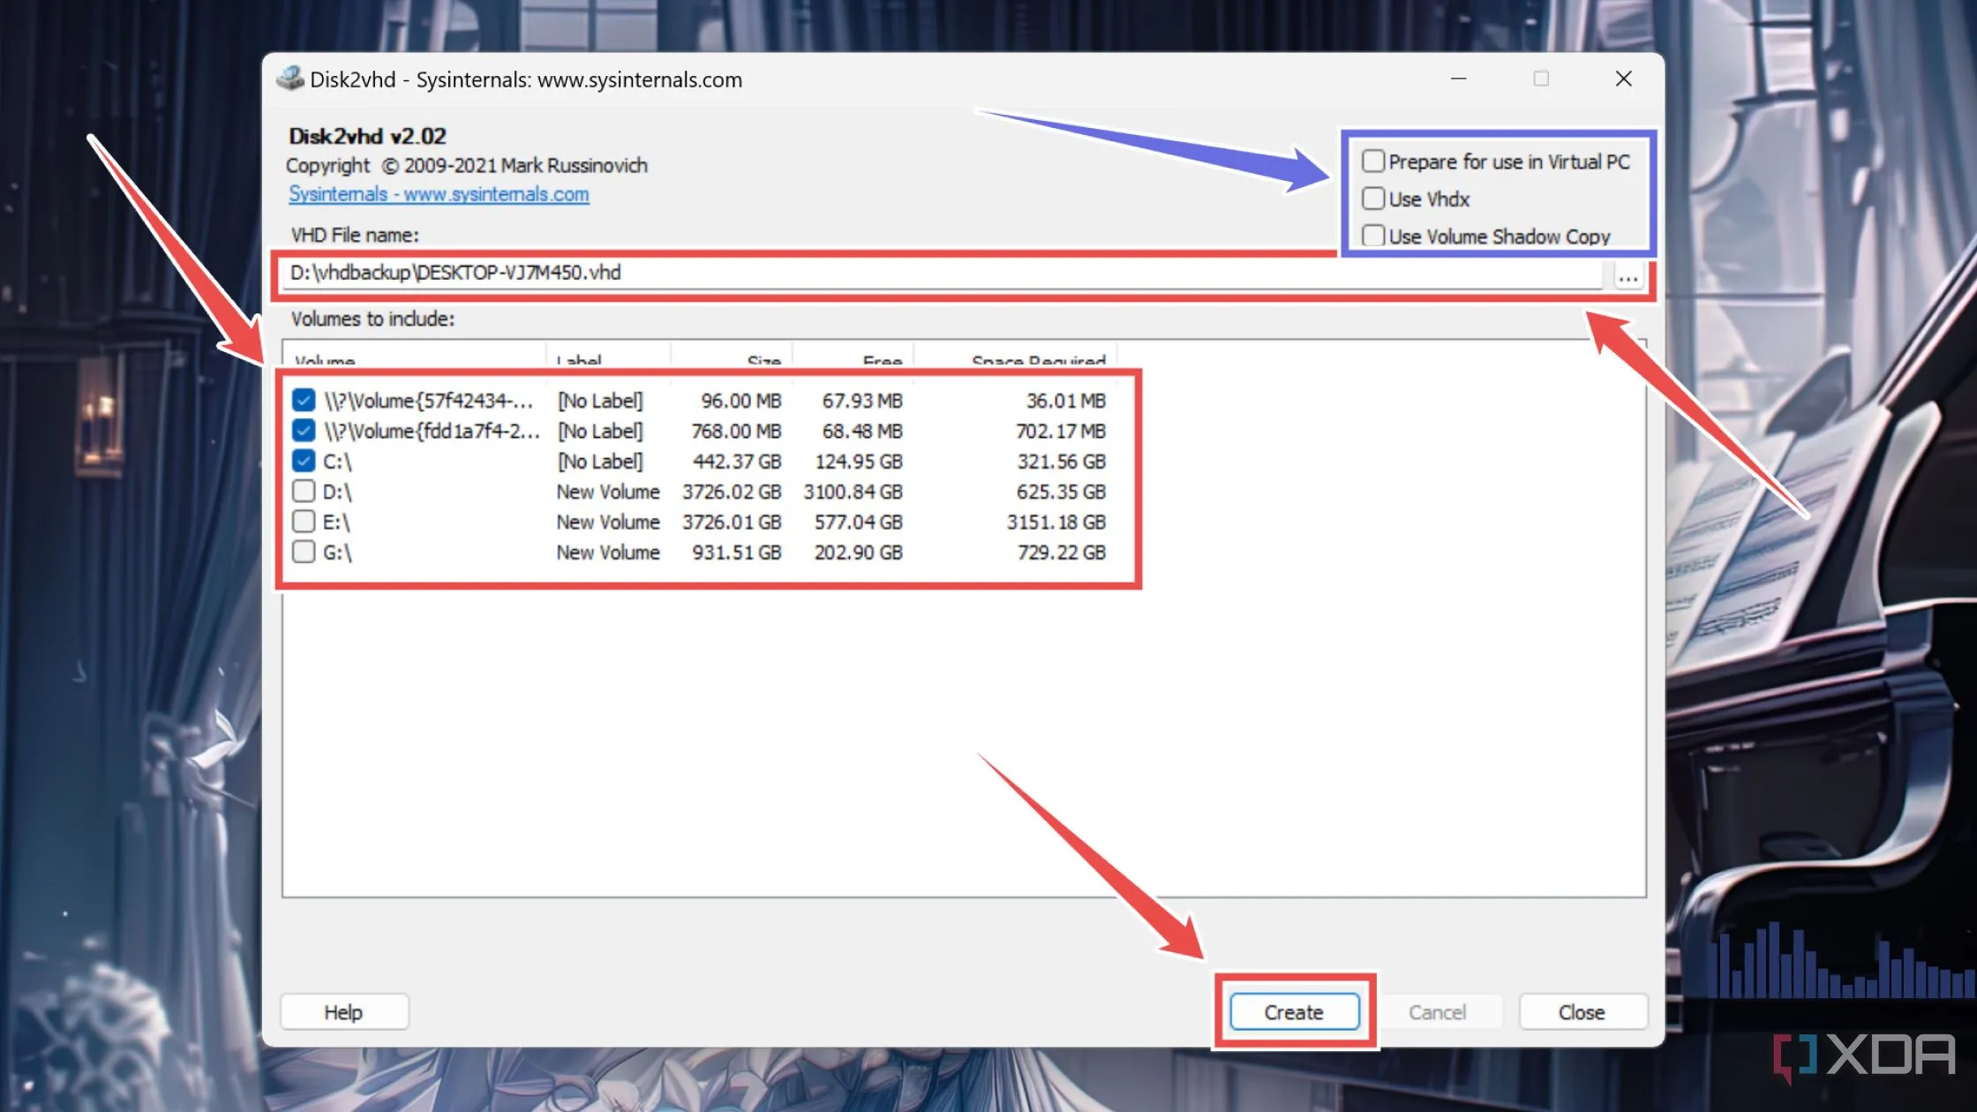This screenshot has height=1112, width=1977.
Task: Click the 702.17 MB space required value
Action: click(1061, 431)
